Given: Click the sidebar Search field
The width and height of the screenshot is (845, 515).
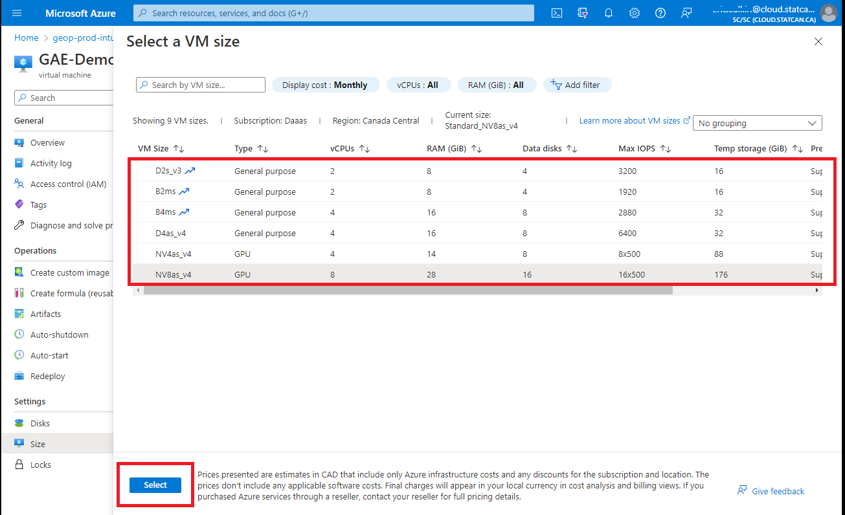Looking at the screenshot, I should pos(64,98).
